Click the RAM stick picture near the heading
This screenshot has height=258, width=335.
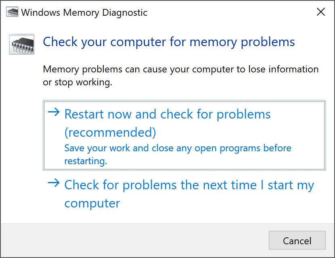tap(21, 43)
